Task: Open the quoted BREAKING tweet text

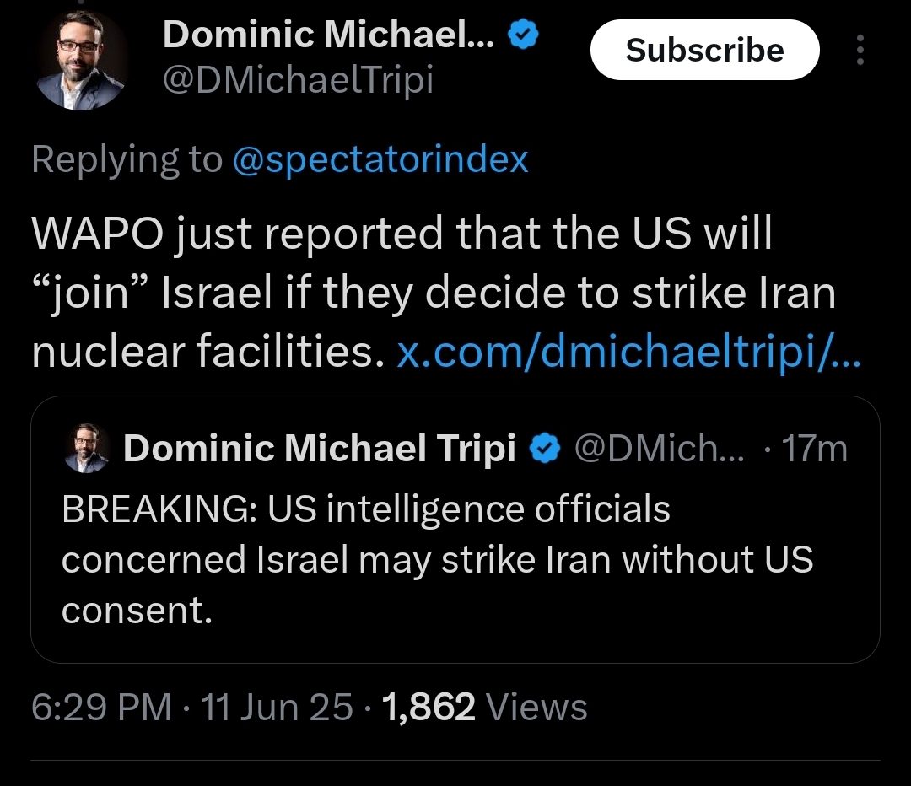Action: (x=437, y=559)
